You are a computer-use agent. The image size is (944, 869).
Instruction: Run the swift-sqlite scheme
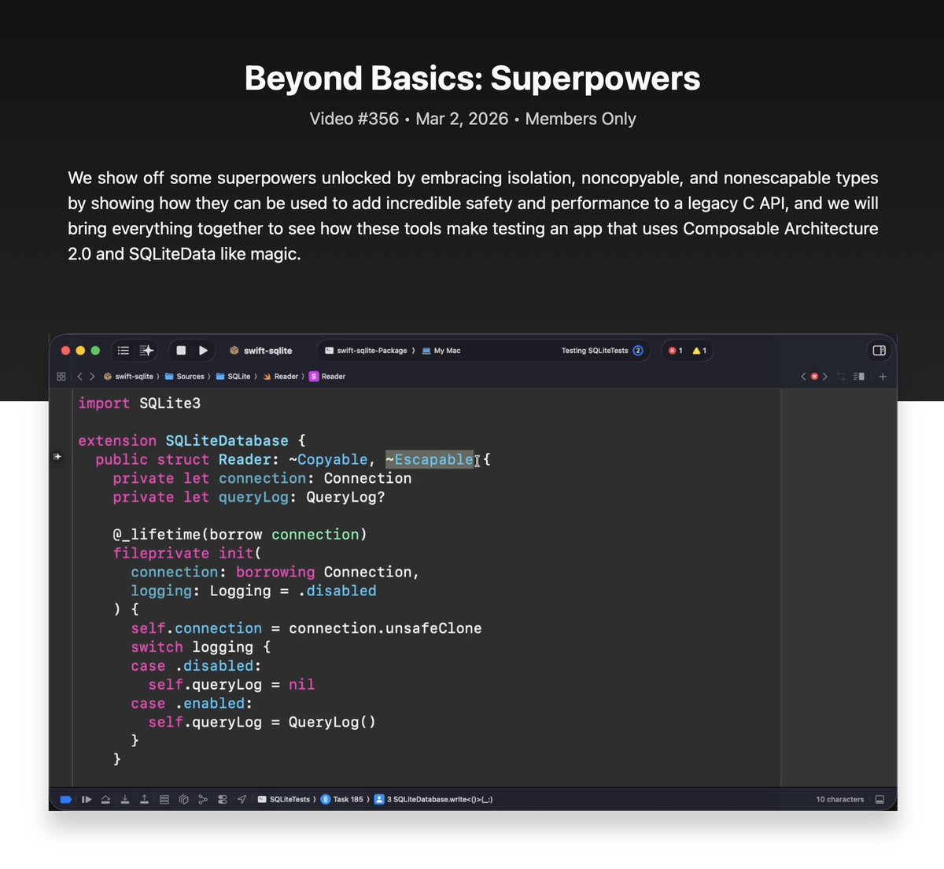[x=203, y=351]
